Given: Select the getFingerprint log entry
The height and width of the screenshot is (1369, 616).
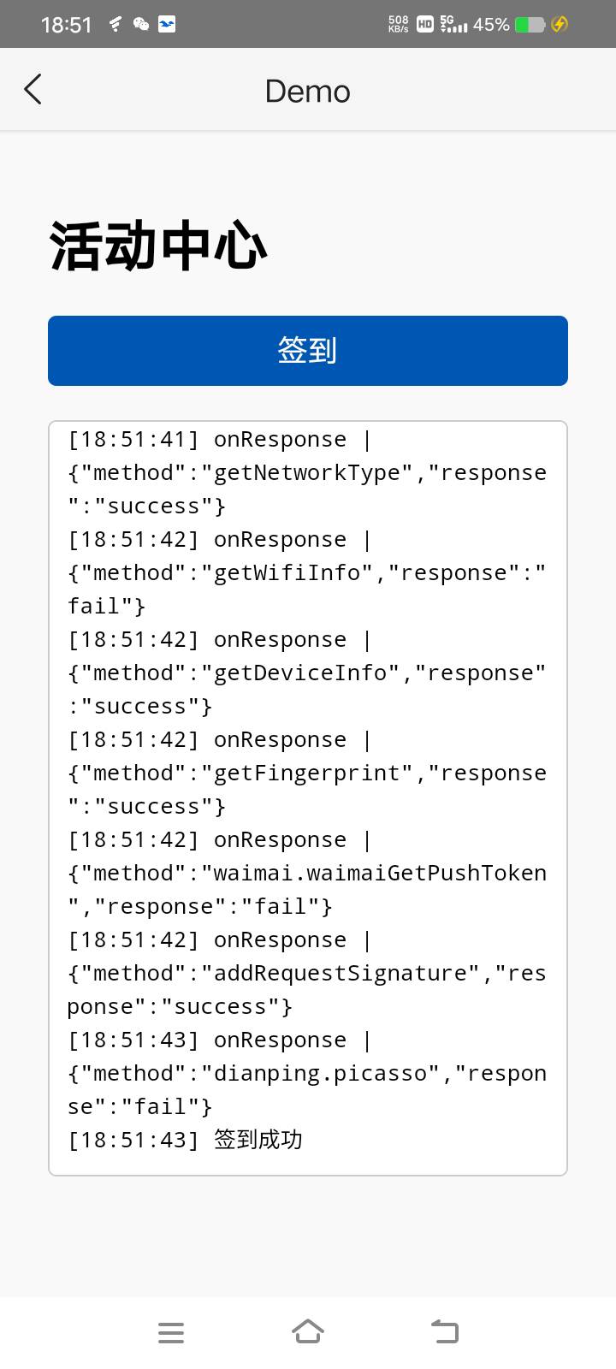Looking at the screenshot, I should (x=307, y=773).
